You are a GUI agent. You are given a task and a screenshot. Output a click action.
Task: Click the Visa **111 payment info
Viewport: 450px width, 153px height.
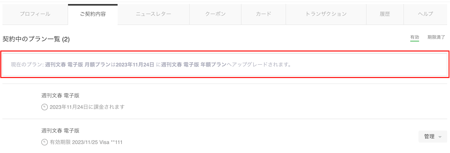coord(111,142)
